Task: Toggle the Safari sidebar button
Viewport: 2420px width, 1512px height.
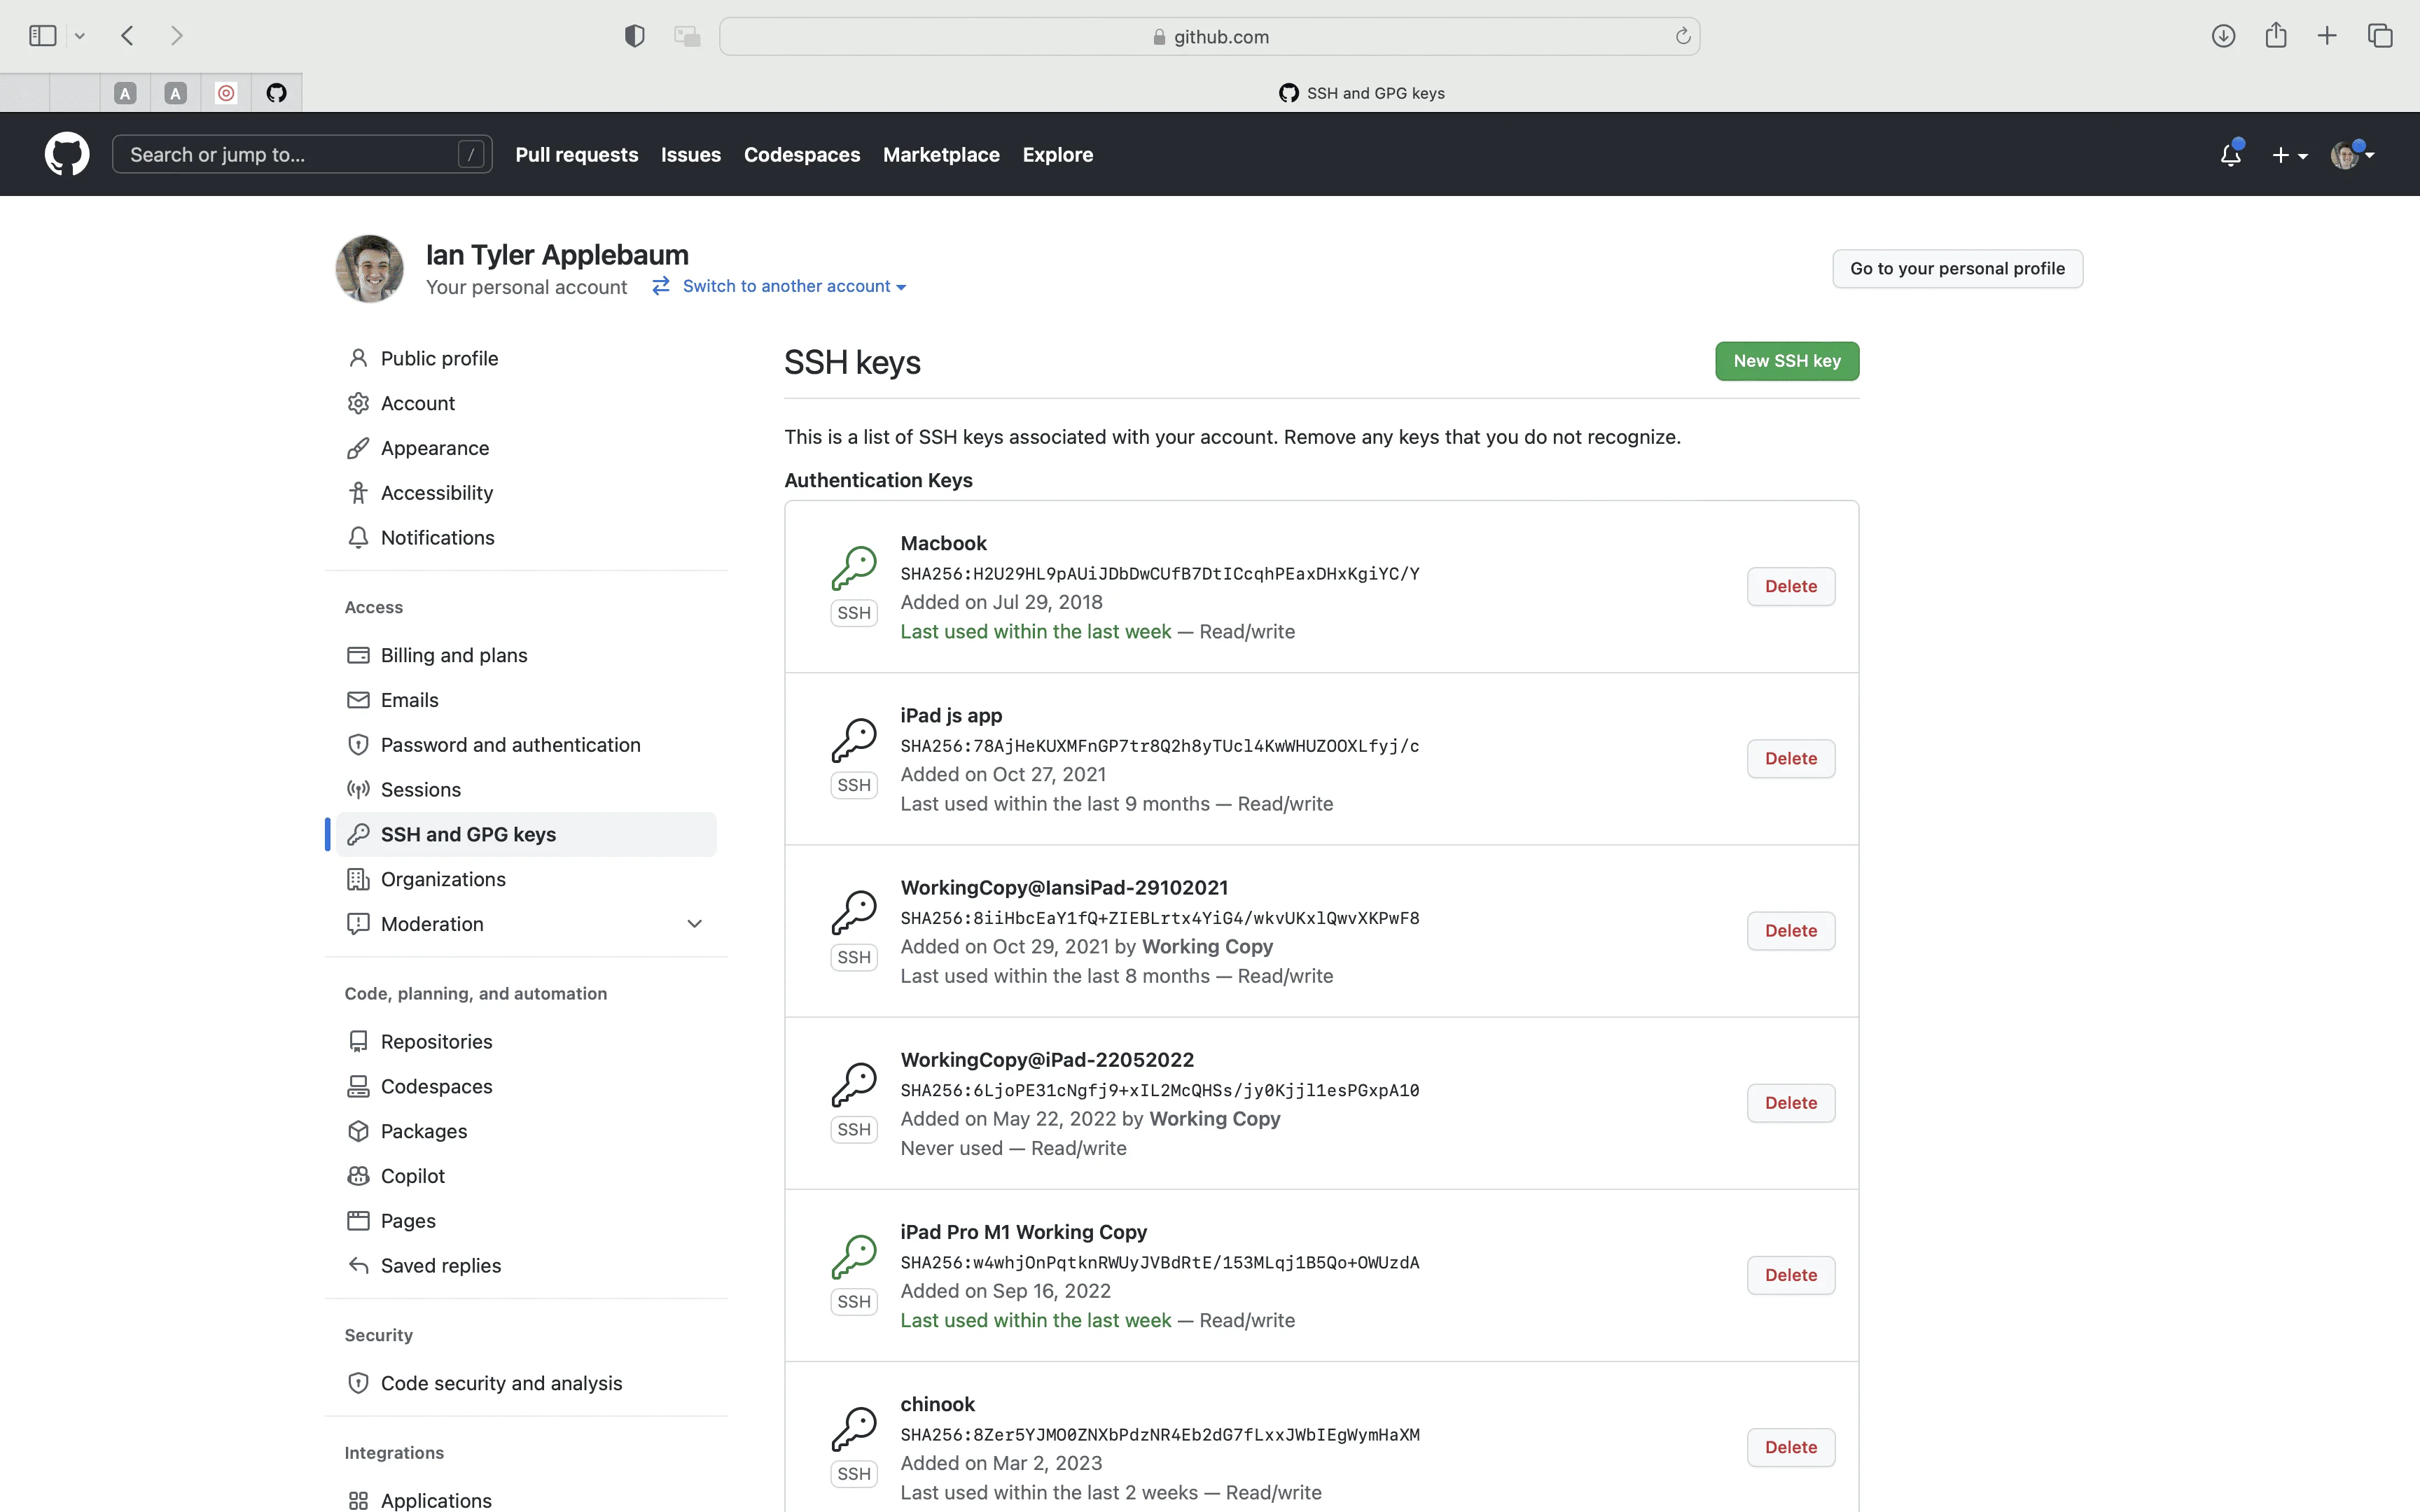Action: 43,36
